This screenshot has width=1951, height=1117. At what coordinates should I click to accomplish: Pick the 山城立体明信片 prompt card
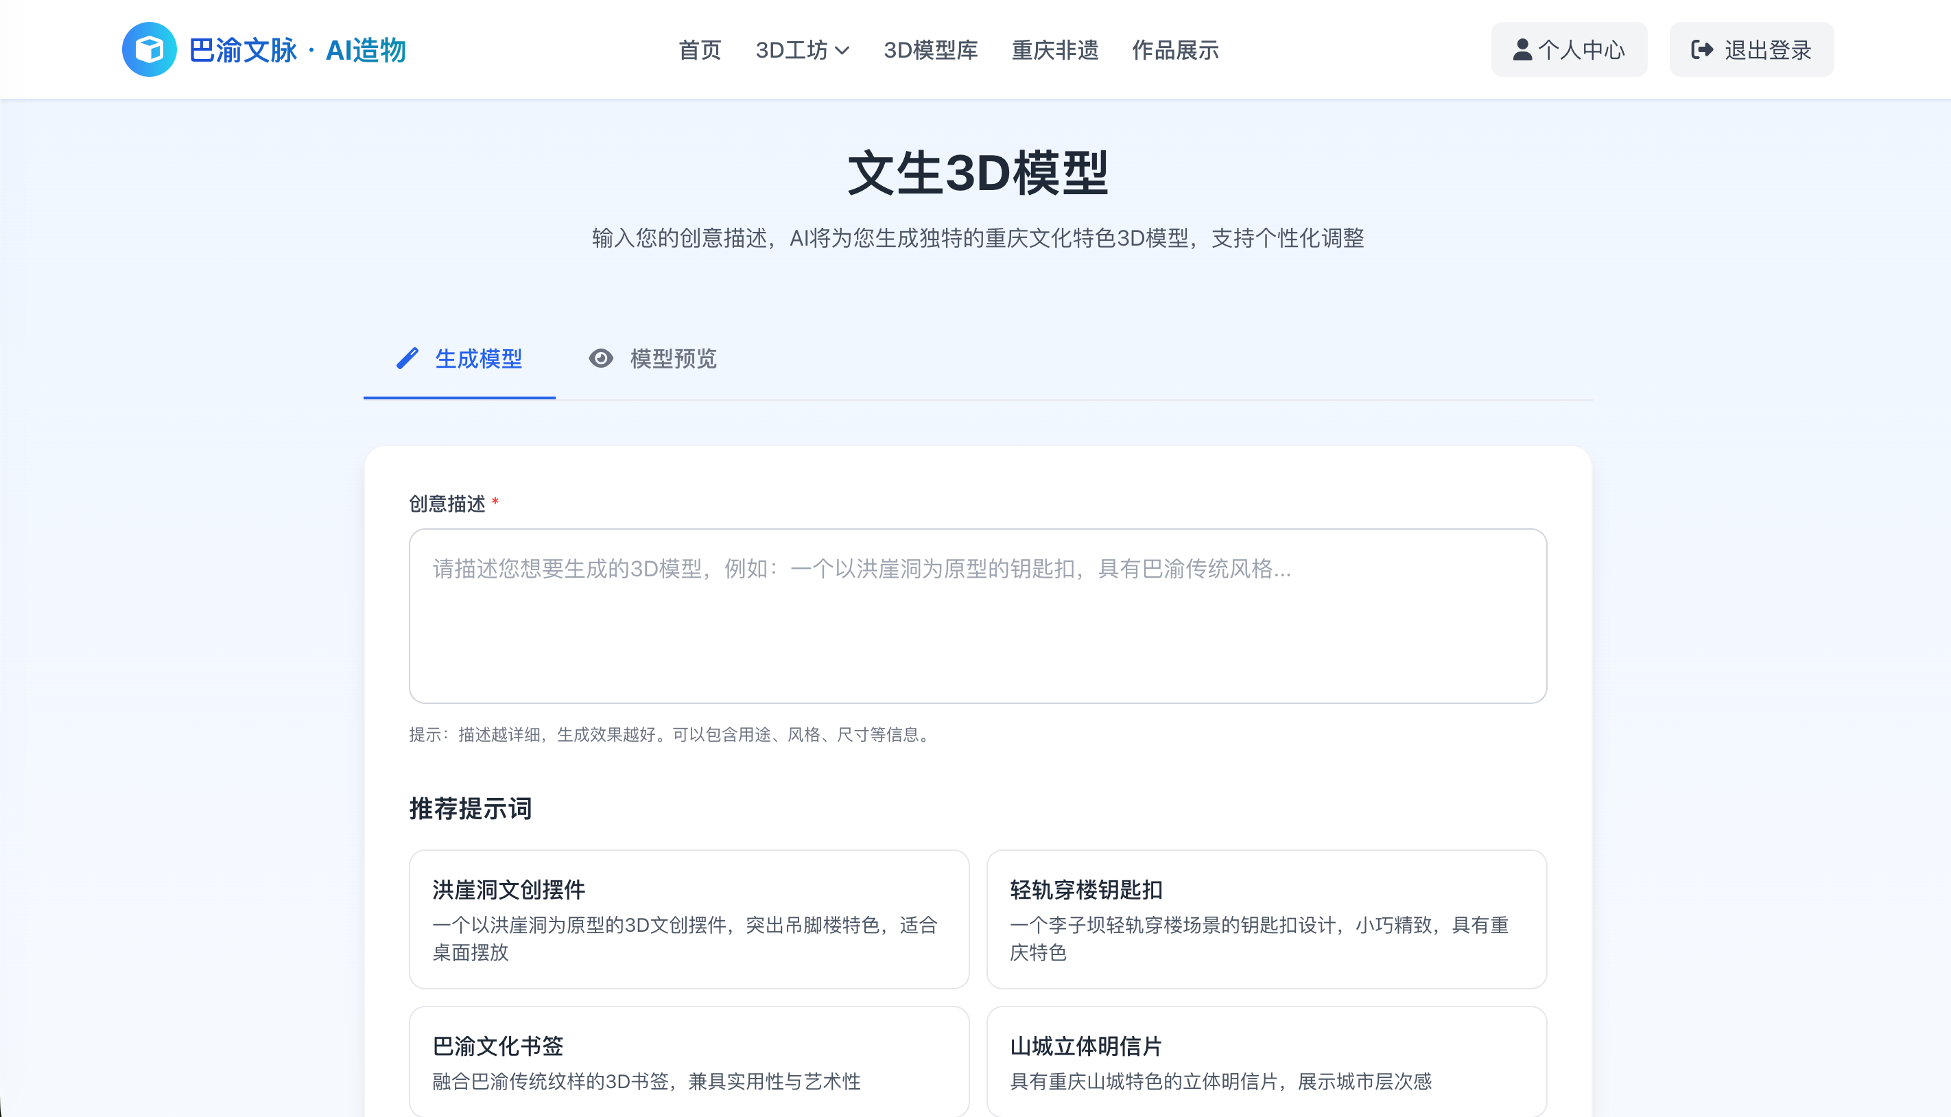coord(1266,1061)
